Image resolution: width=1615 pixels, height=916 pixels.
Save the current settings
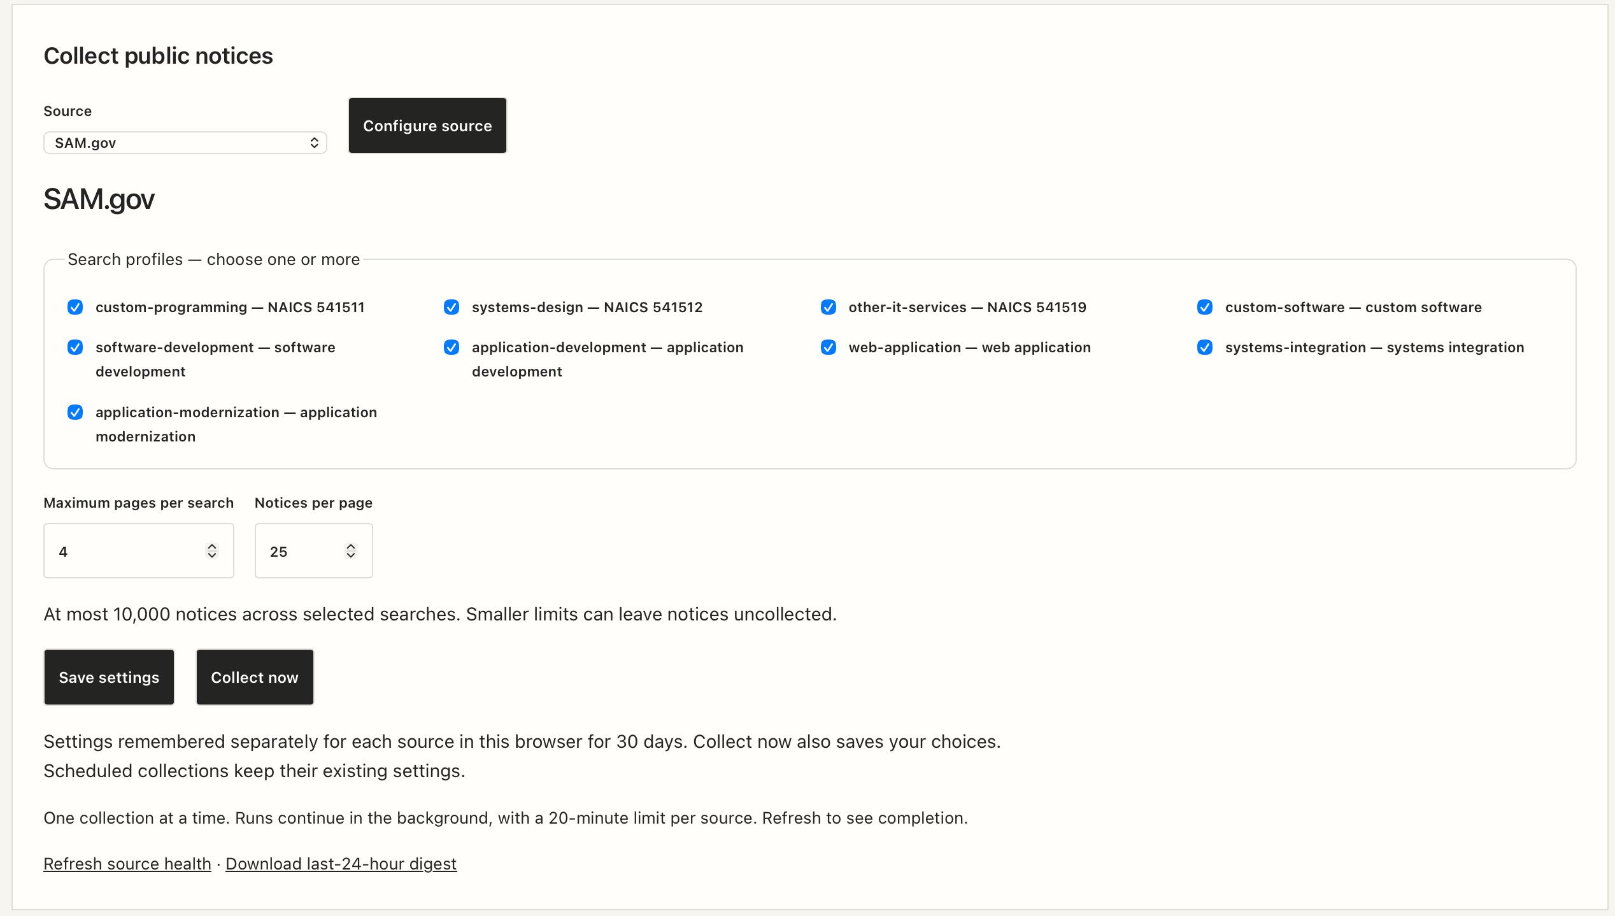(109, 677)
